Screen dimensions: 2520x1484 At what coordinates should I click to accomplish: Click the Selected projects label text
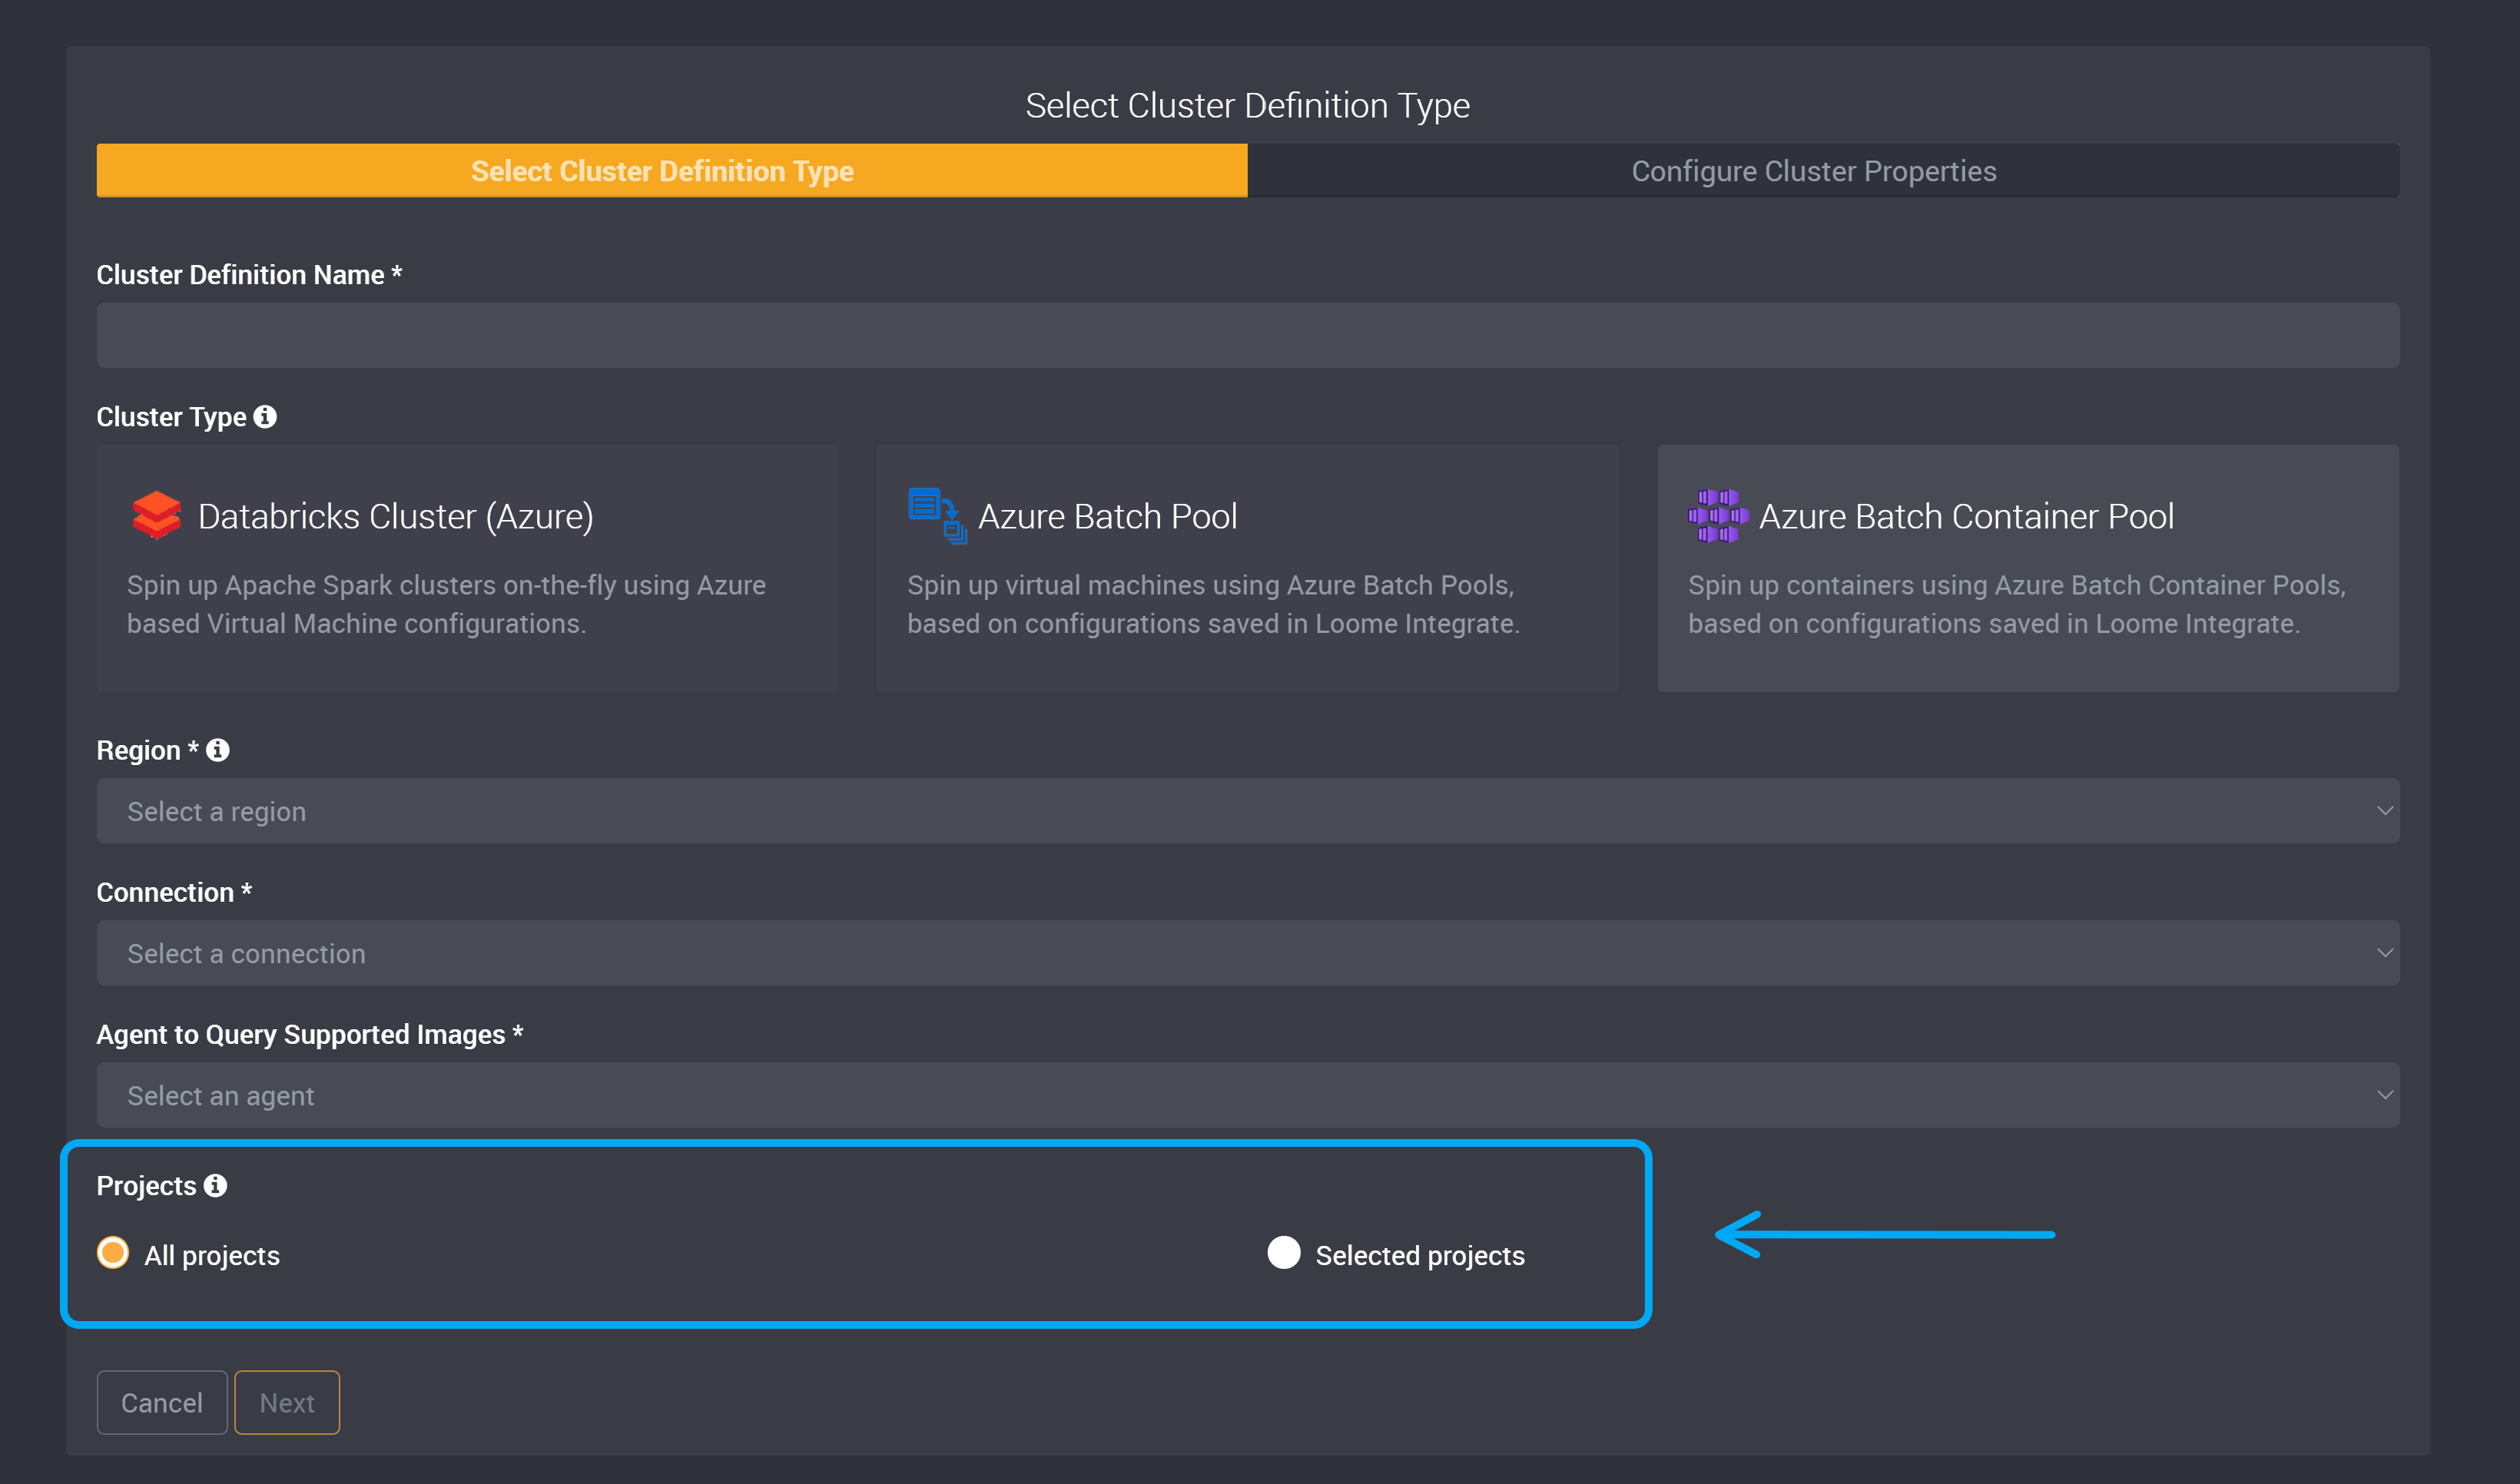pyautogui.click(x=1420, y=1255)
